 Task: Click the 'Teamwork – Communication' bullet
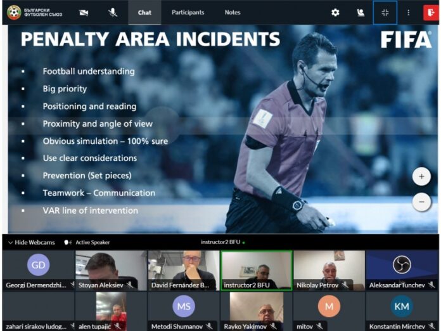[x=99, y=193]
